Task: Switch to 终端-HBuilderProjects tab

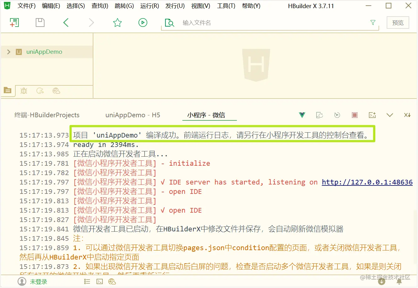Action: tap(47, 115)
